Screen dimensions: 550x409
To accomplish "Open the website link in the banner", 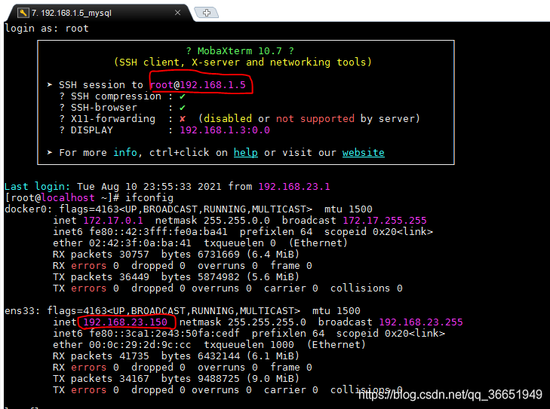I will [363, 153].
